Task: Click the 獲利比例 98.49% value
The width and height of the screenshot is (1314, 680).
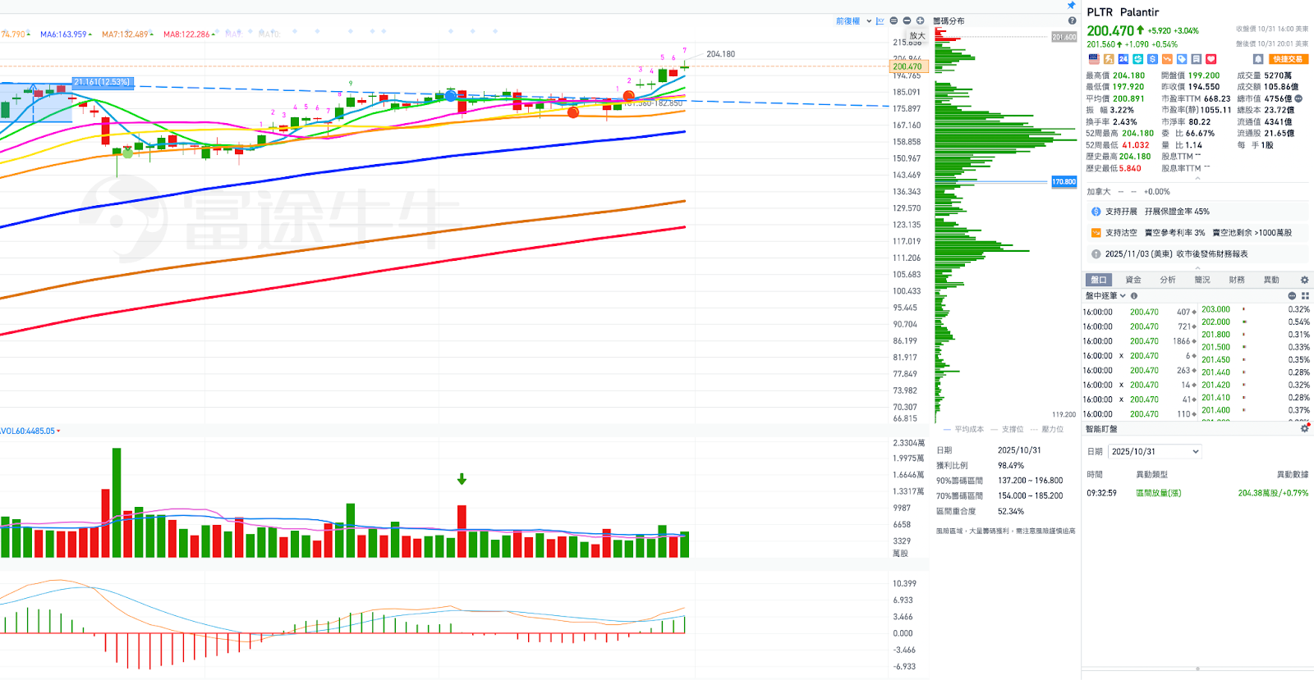Action: tap(1011, 466)
